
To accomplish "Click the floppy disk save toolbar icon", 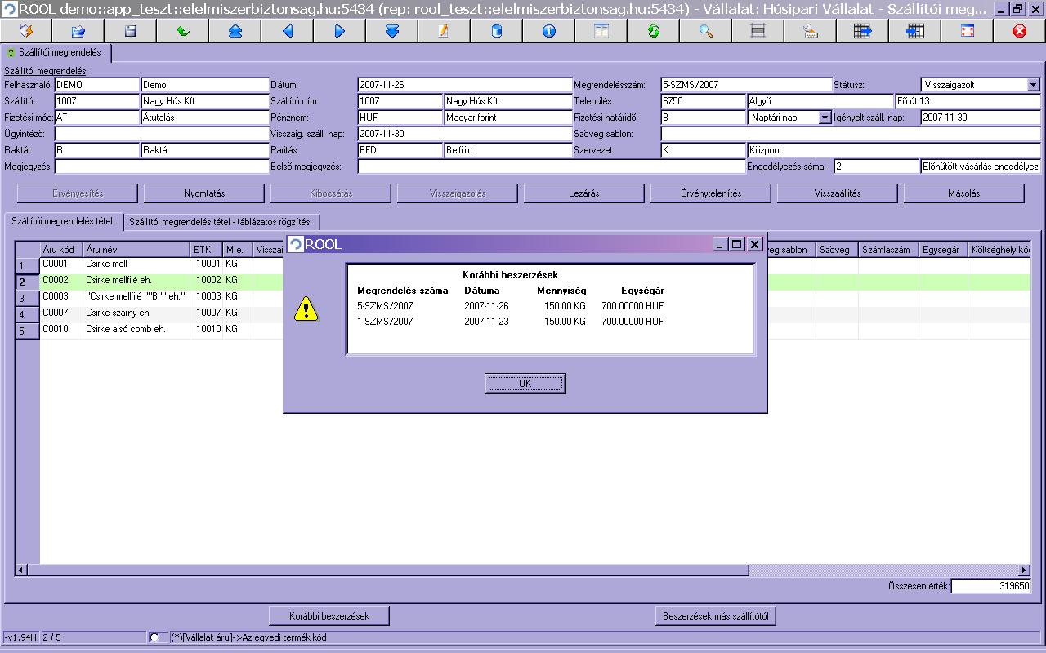I will pyautogui.click(x=130, y=31).
